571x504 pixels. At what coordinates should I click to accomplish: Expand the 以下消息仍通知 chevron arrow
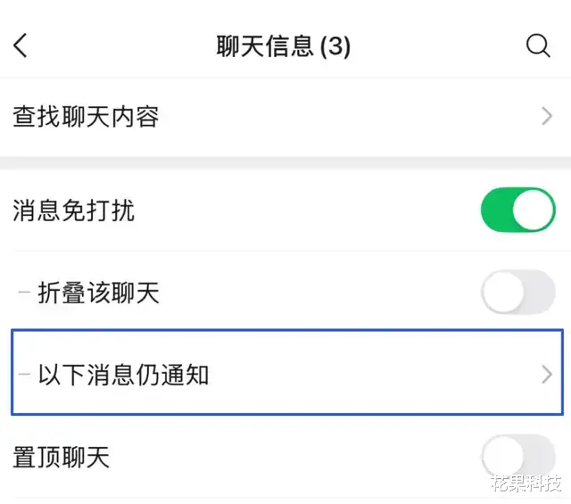pos(547,375)
